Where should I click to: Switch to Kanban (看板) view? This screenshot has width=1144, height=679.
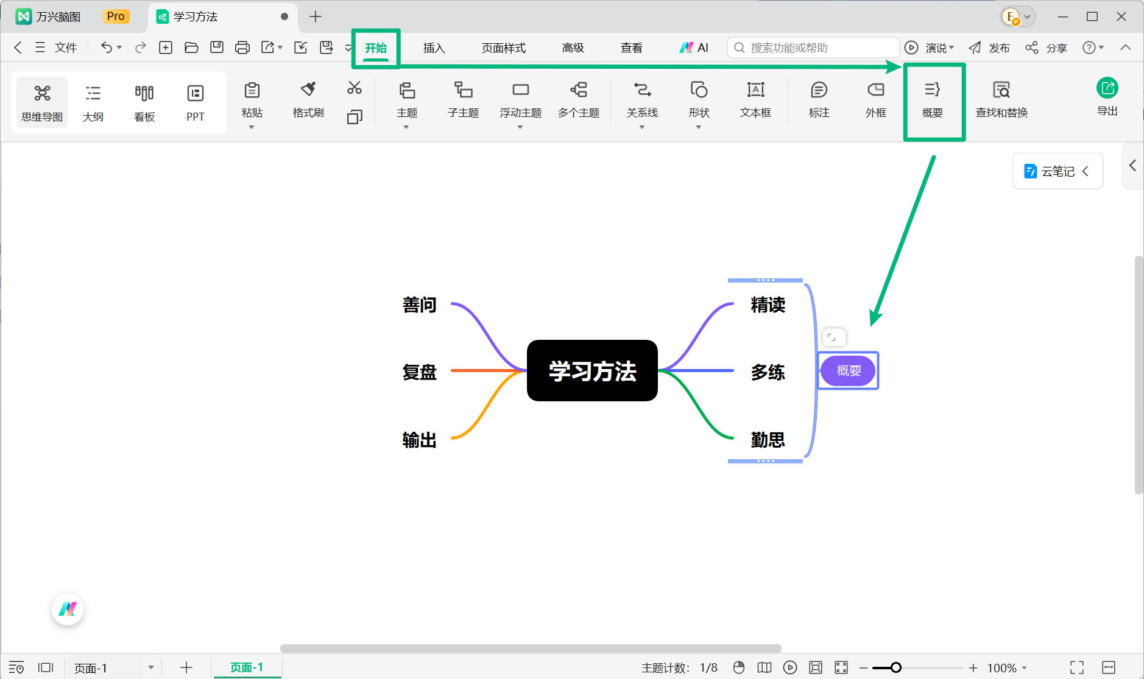(144, 104)
